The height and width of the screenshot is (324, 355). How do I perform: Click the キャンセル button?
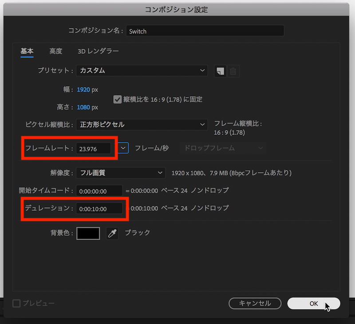click(255, 304)
